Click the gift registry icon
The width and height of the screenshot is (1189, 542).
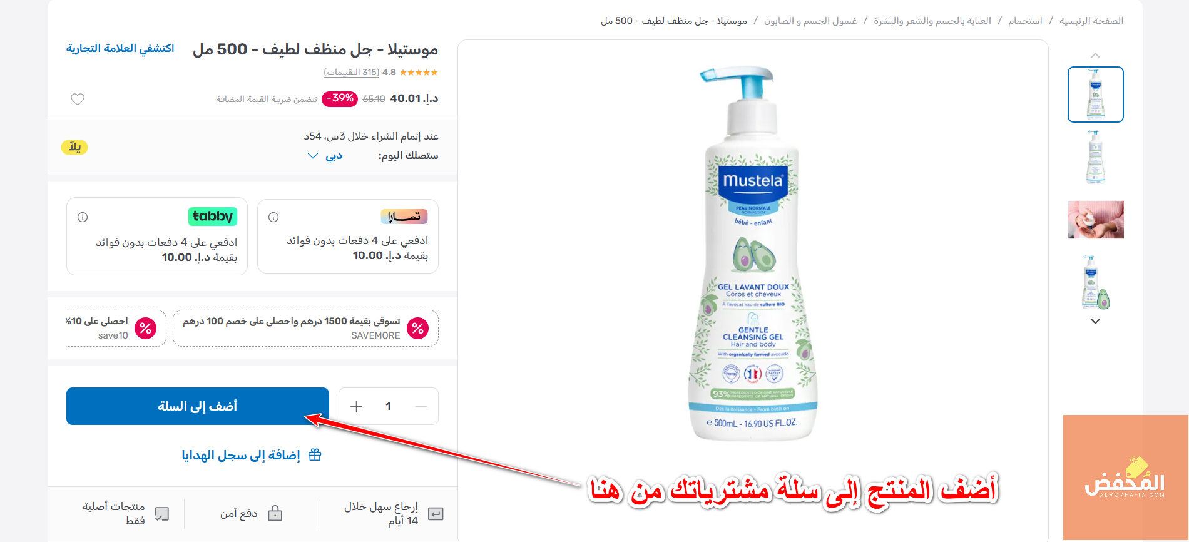315,455
